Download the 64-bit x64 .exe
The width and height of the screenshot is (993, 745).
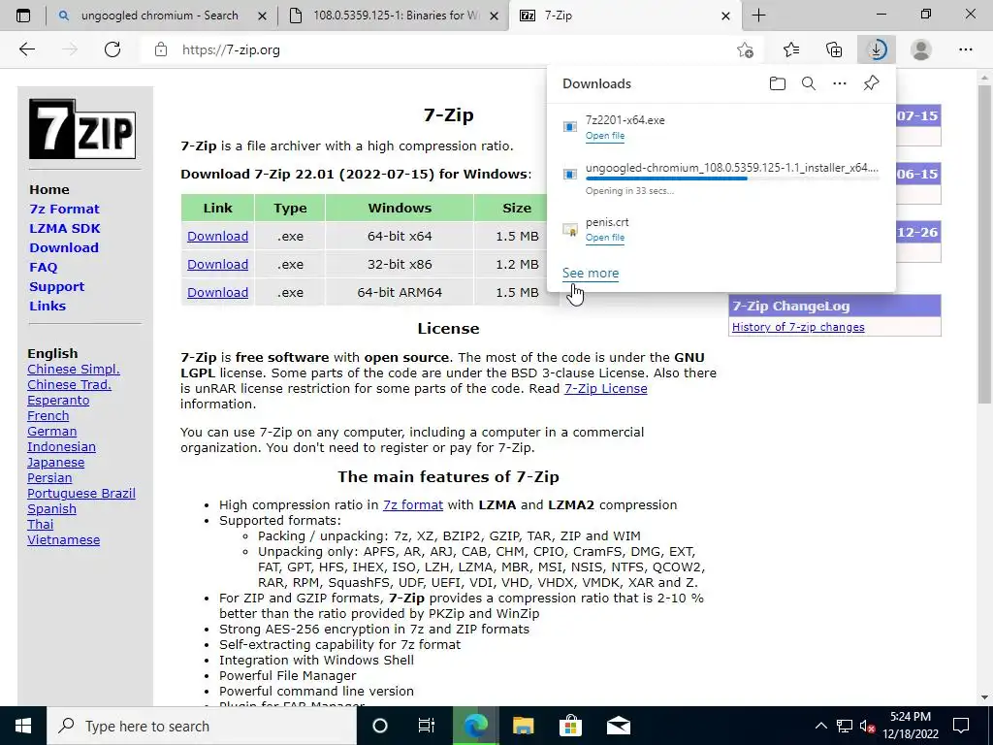point(217,237)
